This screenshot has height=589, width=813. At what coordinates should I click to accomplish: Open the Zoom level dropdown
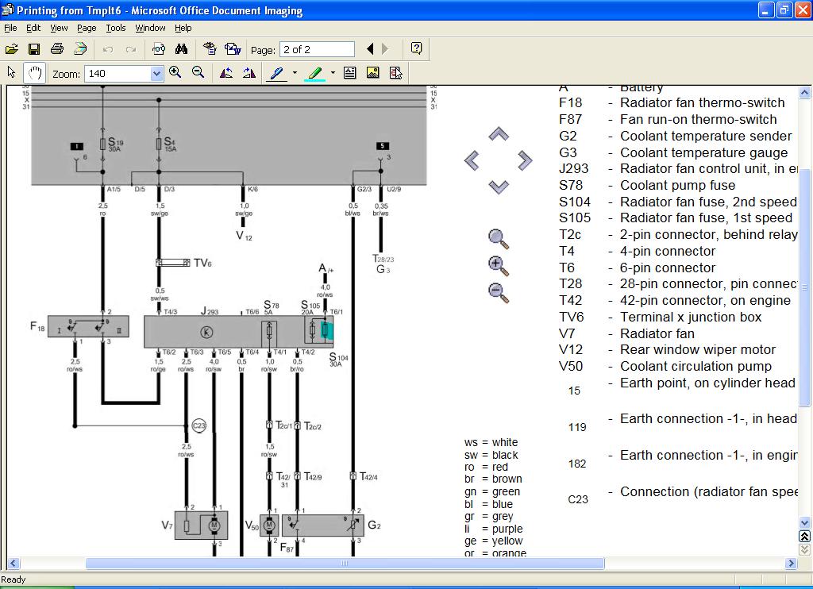coord(156,74)
